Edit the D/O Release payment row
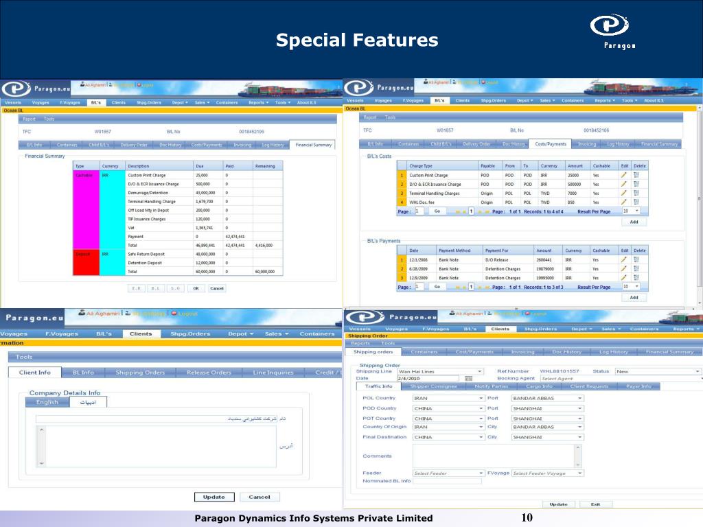 click(x=623, y=259)
